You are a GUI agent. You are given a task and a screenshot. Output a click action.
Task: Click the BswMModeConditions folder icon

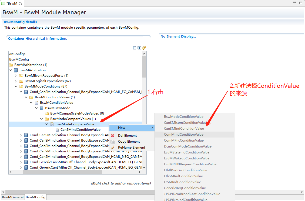(x=21, y=86)
